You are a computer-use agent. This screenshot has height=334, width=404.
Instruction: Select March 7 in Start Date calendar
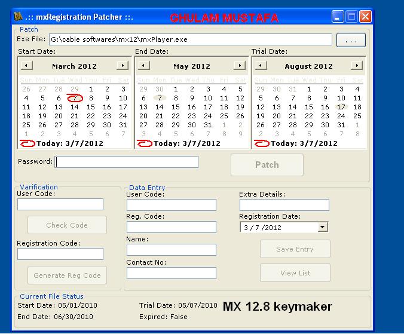75,98
